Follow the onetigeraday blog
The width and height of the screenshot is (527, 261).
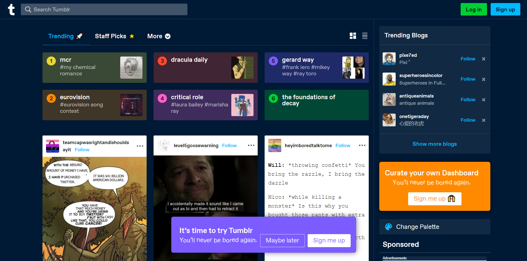click(x=468, y=120)
